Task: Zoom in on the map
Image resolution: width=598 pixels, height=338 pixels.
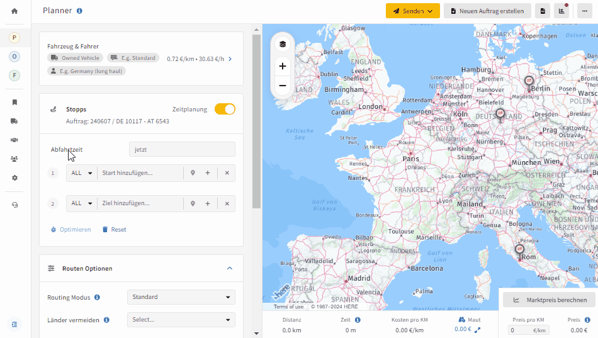Action: (x=283, y=66)
